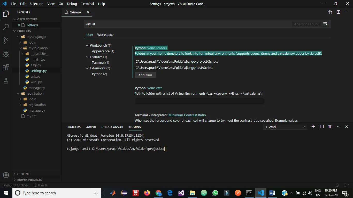
Task: Click the Venv Path text input
Action: pyautogui.click(x=199, y=101)
